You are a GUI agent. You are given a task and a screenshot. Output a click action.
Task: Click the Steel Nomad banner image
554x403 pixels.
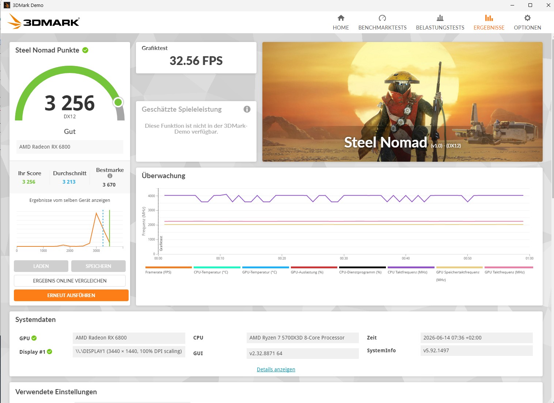coord(402,102)
